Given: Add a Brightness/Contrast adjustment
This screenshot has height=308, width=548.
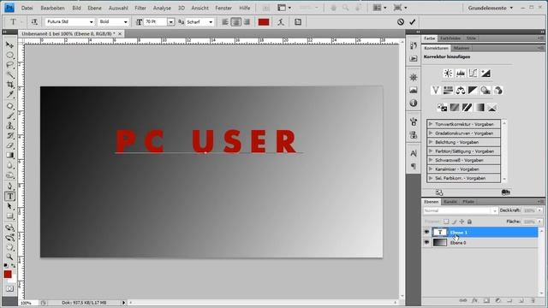Looking at the screenshot, I should pyautogui.click(x=448, y=73).
